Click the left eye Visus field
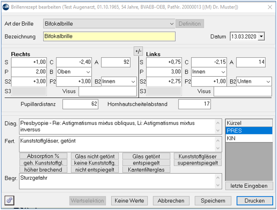The width and height of the screenshot is (277, 210). click(x=242, y=91)
